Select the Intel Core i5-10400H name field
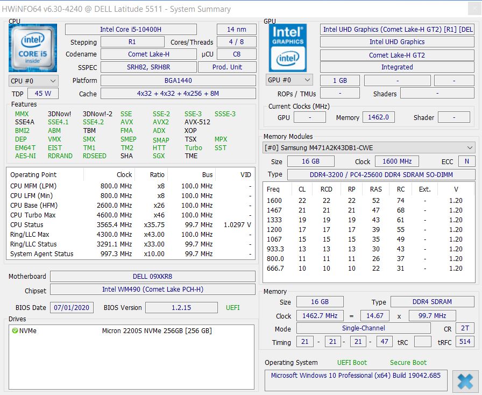 click(x=131, y=30)
